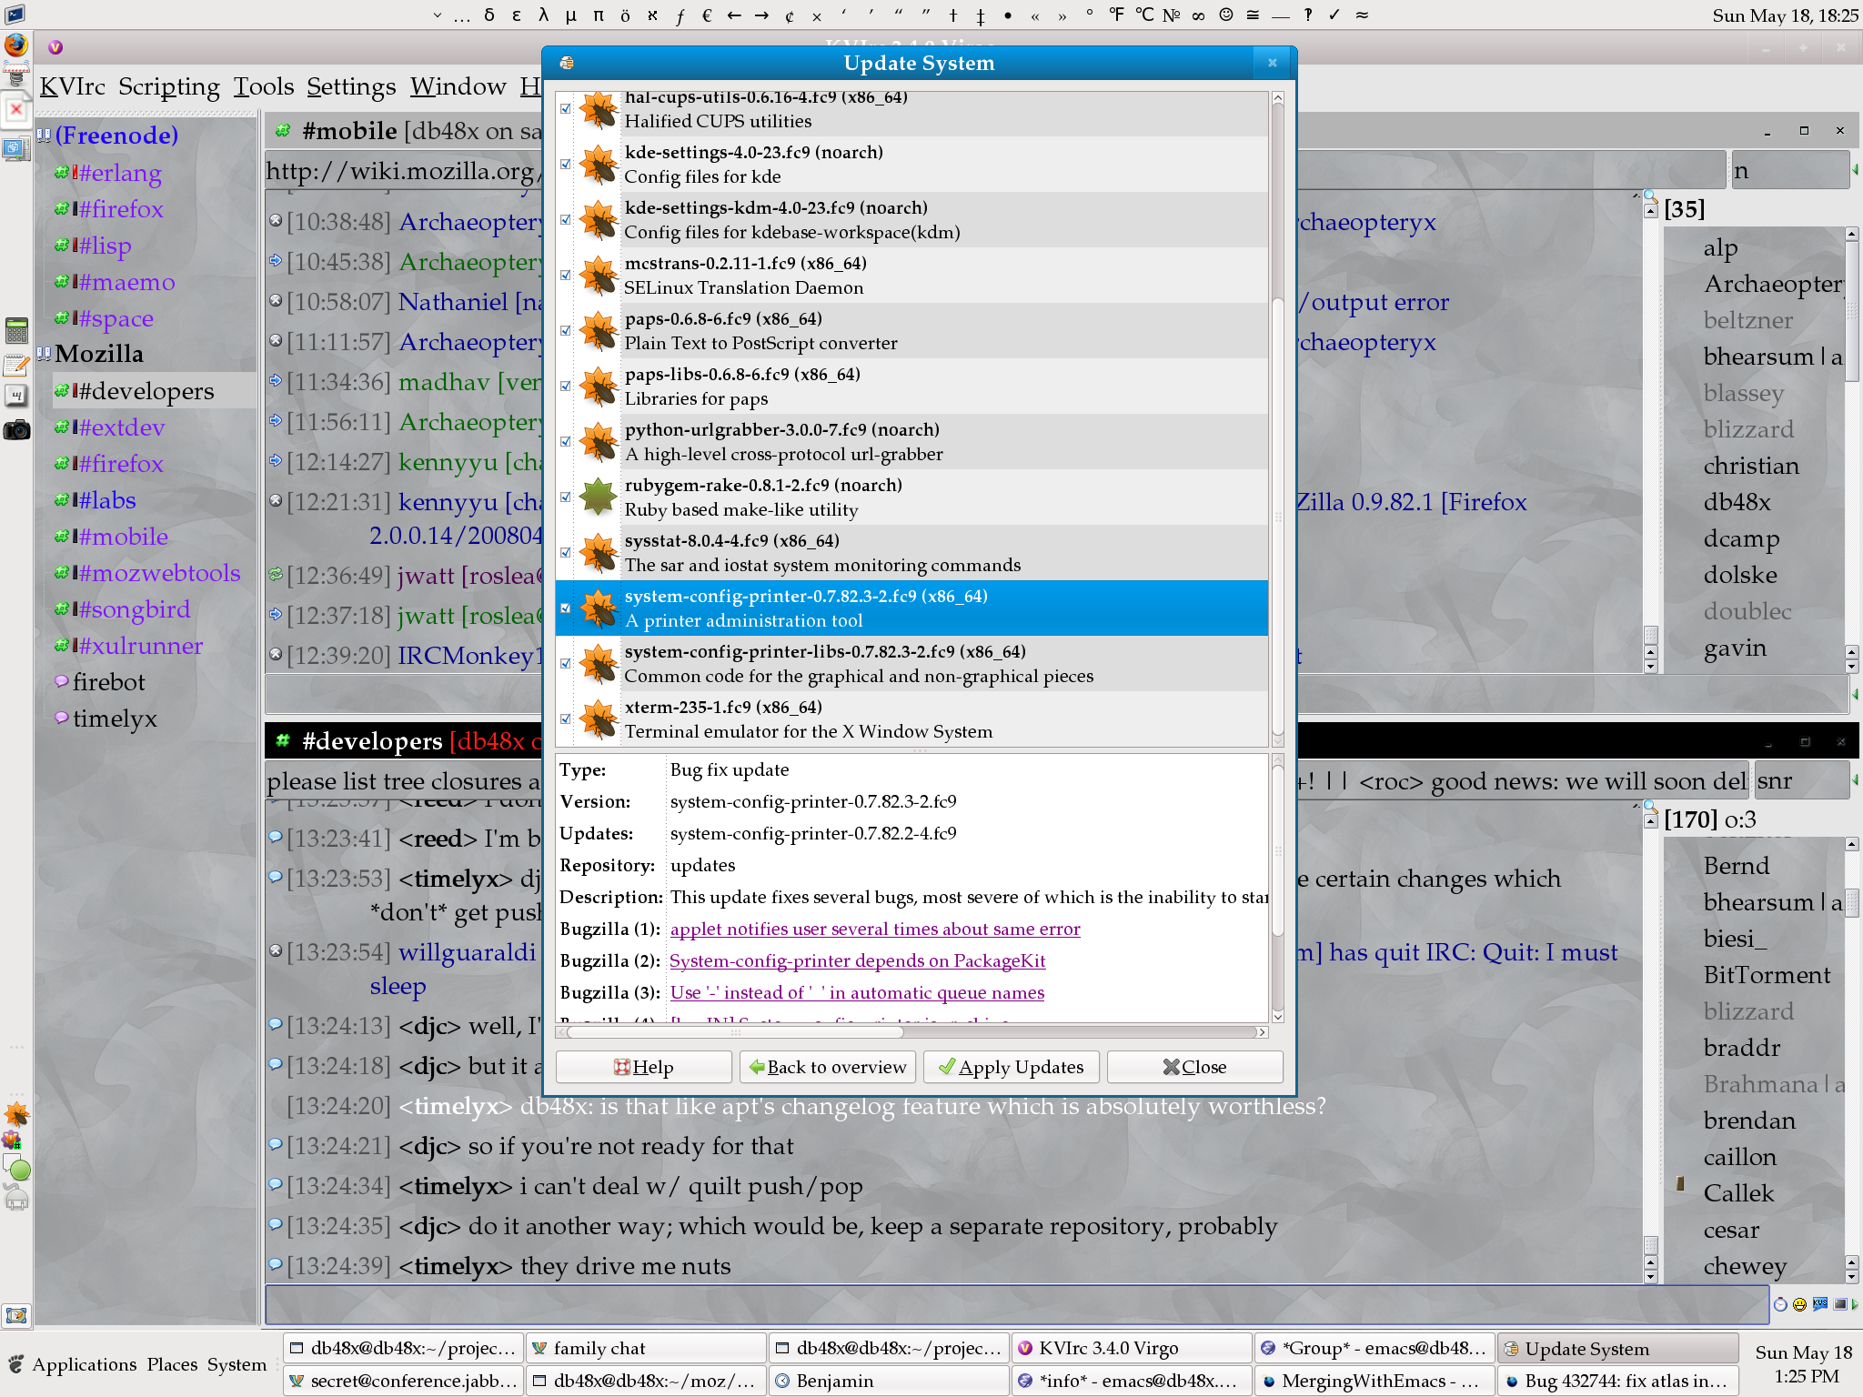Open the Scripting menu
The image size is (1863, 1397).
tap(169, 86)
